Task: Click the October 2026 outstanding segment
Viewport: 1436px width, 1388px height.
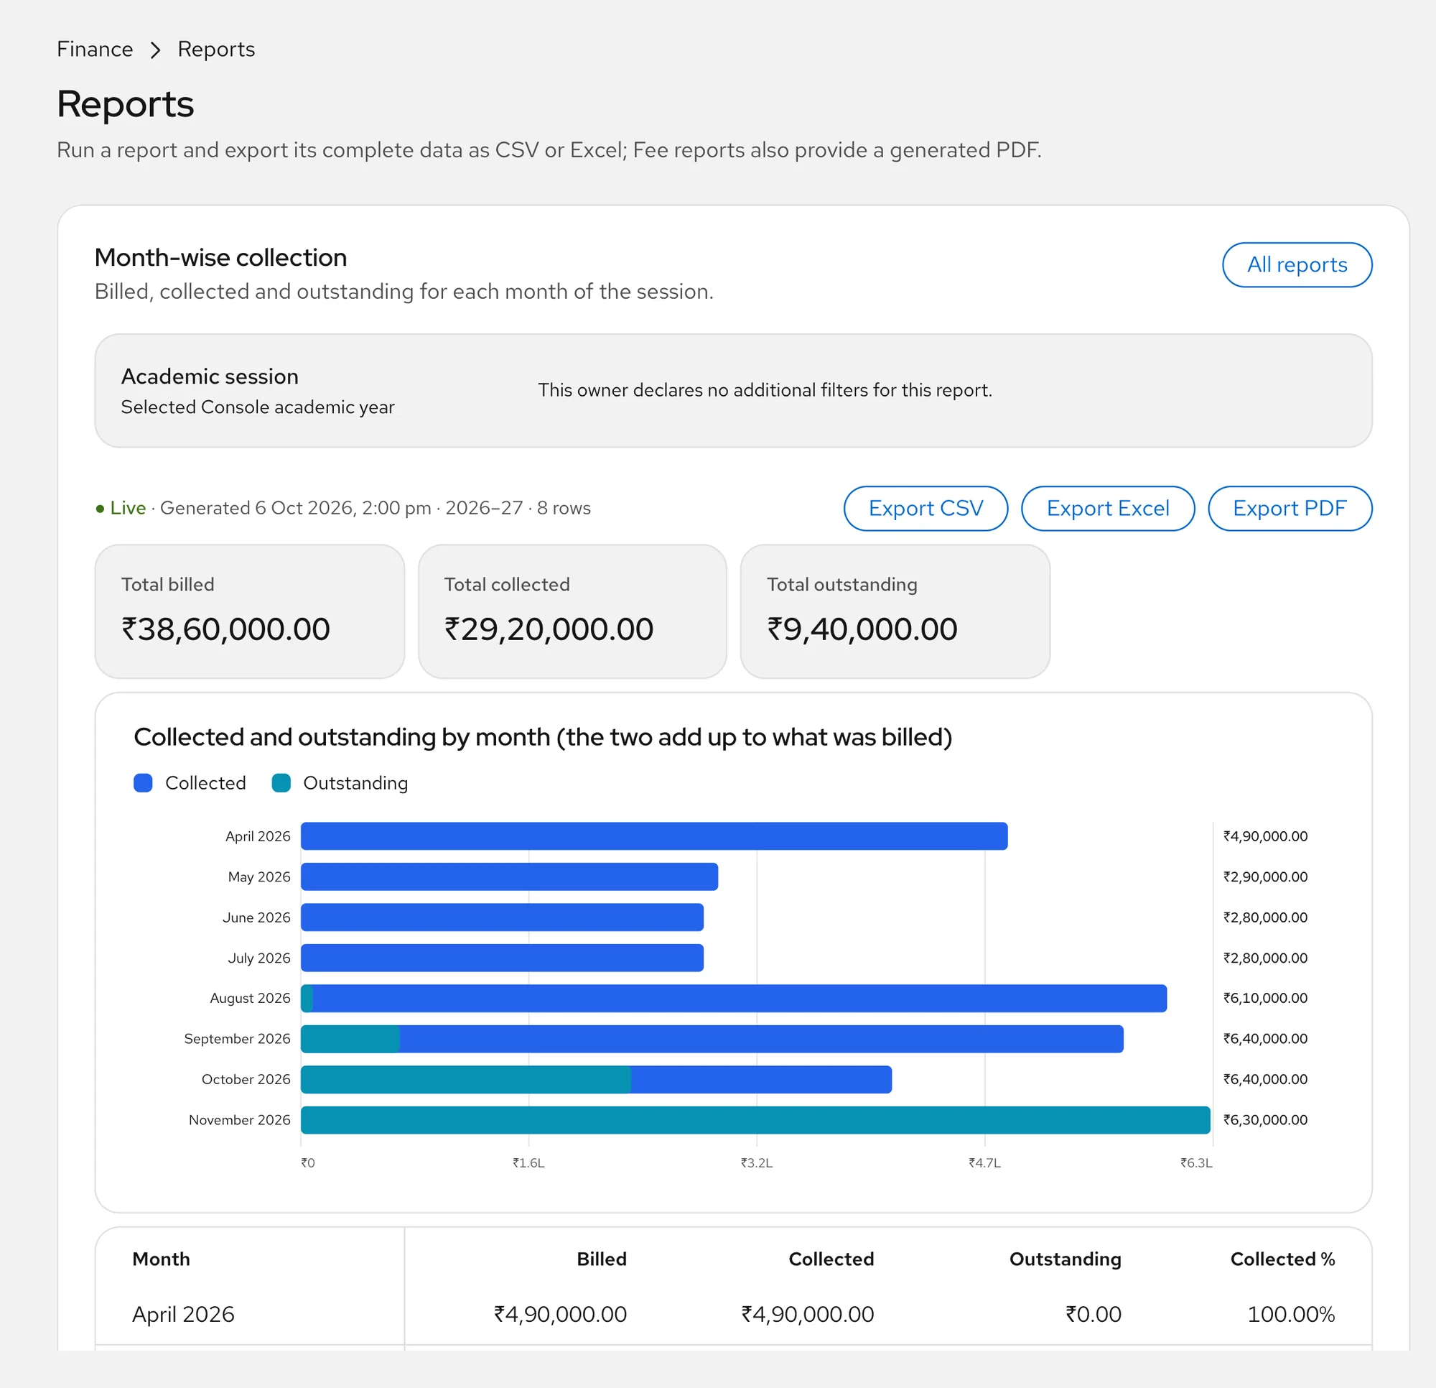Action: click(x=466, y=1079)
